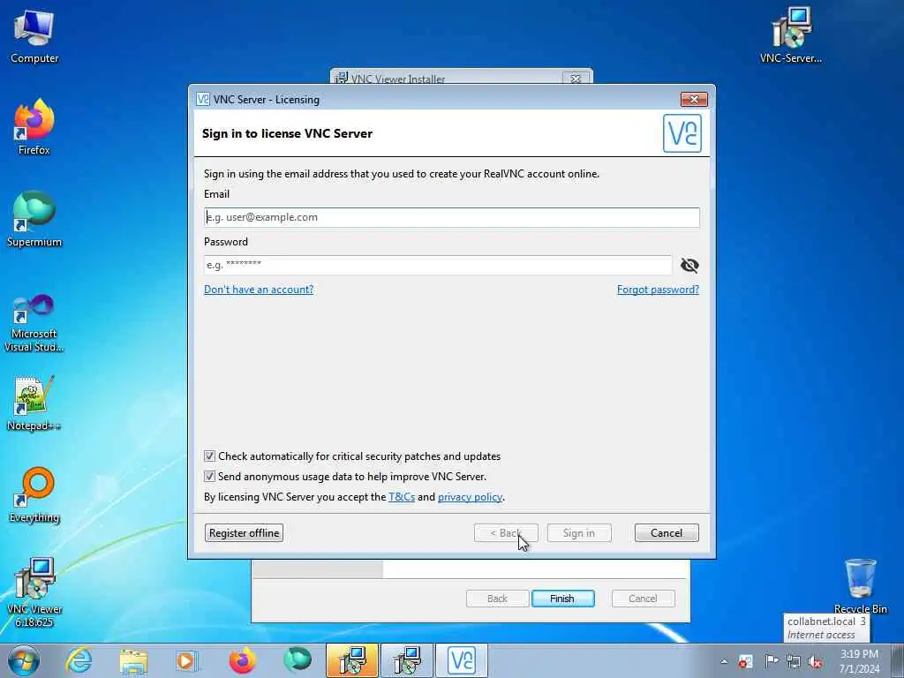Open the "Forgot password?" link
Image resolution: width=904 pixels, height=678 pixels.
coord(658,290)
